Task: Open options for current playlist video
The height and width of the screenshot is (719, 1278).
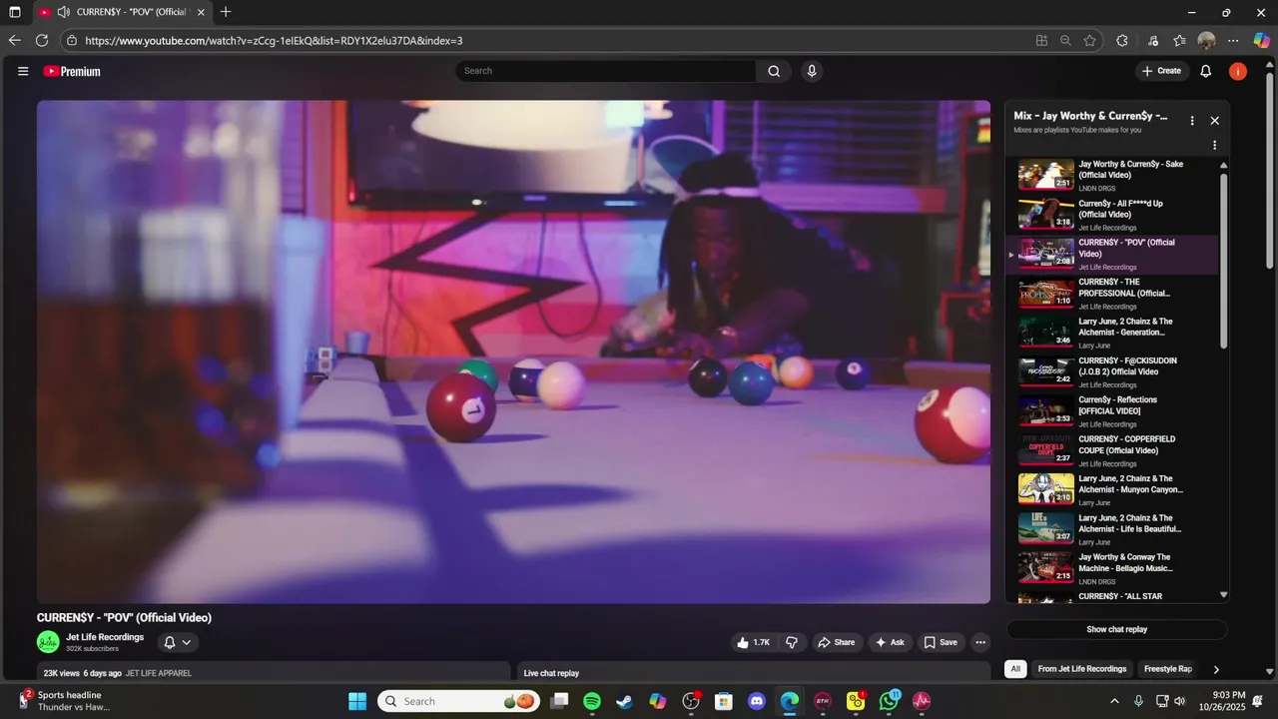Action: 1214,145
